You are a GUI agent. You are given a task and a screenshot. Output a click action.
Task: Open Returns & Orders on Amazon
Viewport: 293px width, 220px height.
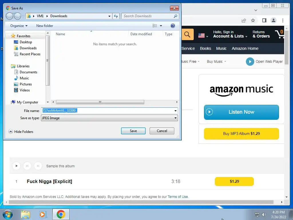(261, 34)
